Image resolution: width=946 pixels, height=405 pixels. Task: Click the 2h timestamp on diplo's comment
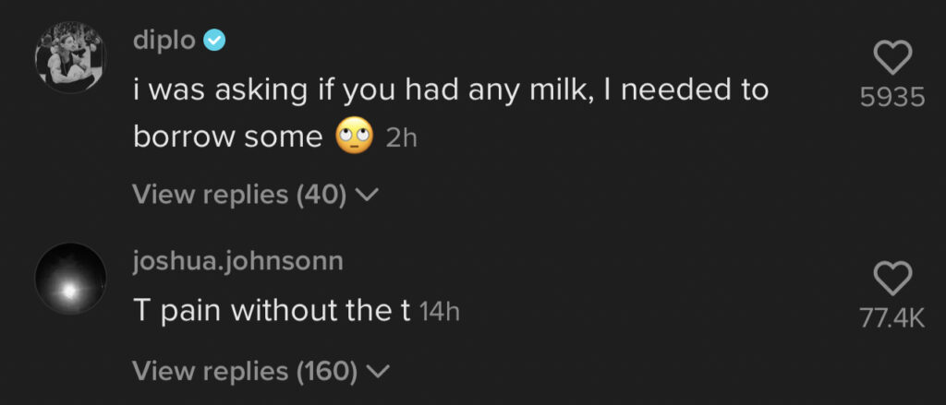tap(401, 139)
